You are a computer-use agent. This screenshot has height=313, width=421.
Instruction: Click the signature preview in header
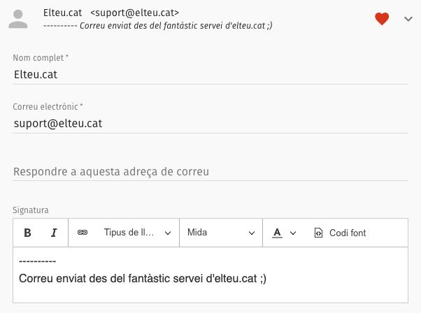[158, 26]
